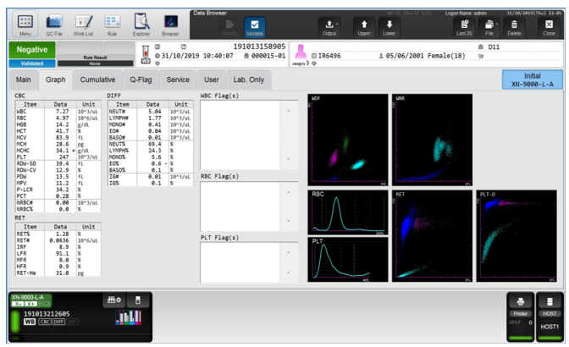This screenshot has height=347, width=569.
Task: Open the WDF scattergram
Action: 348,140
